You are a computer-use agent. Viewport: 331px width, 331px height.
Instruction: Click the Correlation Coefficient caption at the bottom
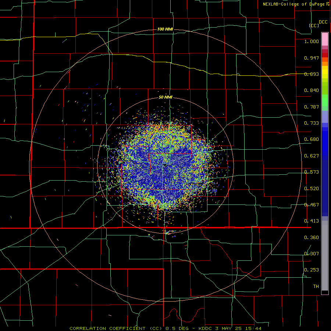pyautogui.click(x=165, y=328)
